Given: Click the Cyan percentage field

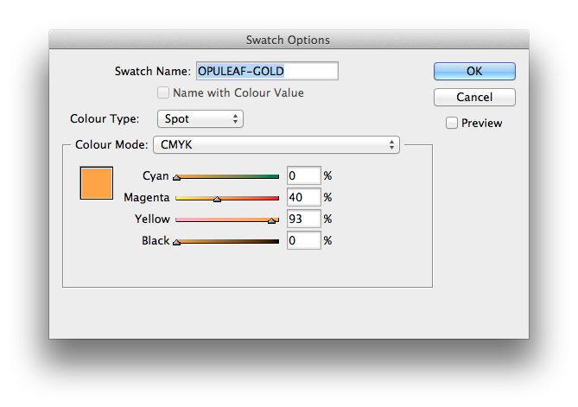Looking at the screenshot, I should [303, 175].
